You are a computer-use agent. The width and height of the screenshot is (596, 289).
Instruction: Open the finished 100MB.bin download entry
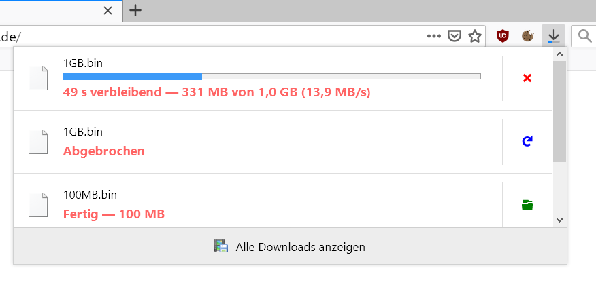[x=257, y=205]
